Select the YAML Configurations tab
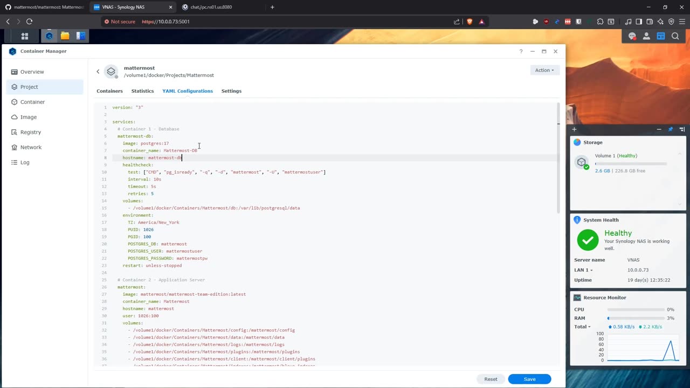Viewport: 690px width, 388px height. point(188,91)
